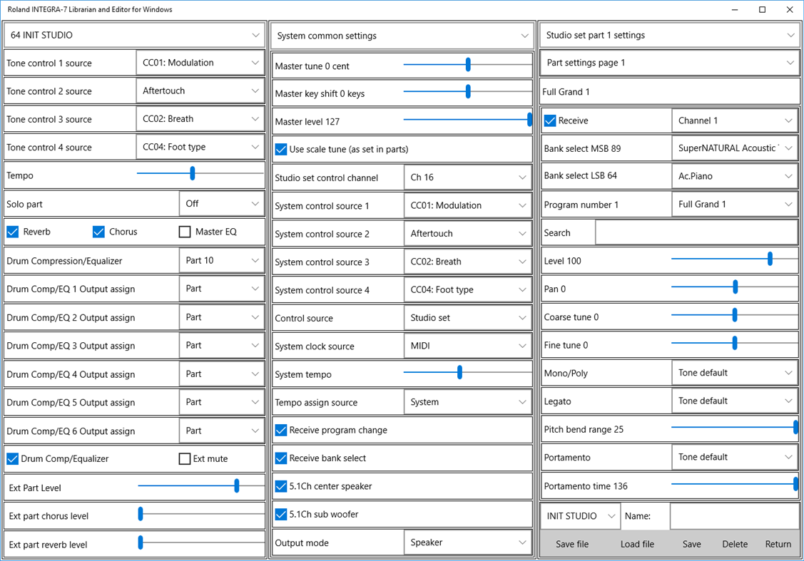Open Program number Full Grand 1 dropdown
804x561 pixels.
[x=735, y=204]
